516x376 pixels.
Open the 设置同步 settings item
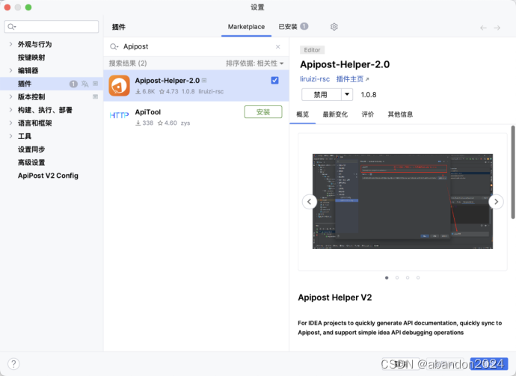[31, 150]
